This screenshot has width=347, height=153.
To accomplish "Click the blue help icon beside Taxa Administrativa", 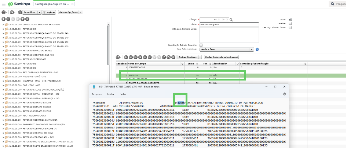I will tap(257, 49).
